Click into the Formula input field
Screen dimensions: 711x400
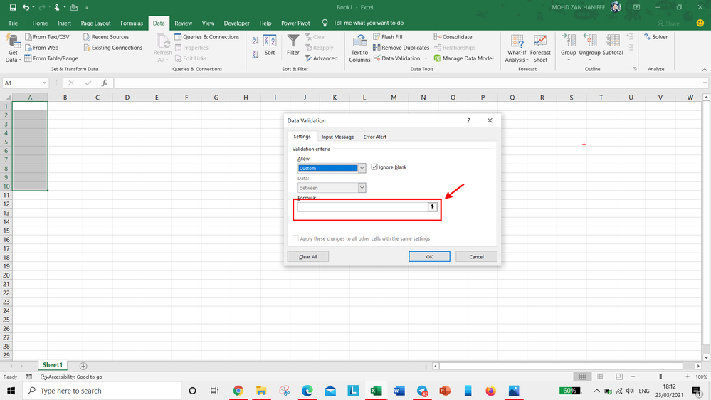(362, 207)
